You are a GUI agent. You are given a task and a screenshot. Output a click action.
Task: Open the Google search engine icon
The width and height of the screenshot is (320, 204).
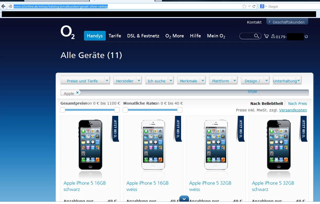pos(262,6)
